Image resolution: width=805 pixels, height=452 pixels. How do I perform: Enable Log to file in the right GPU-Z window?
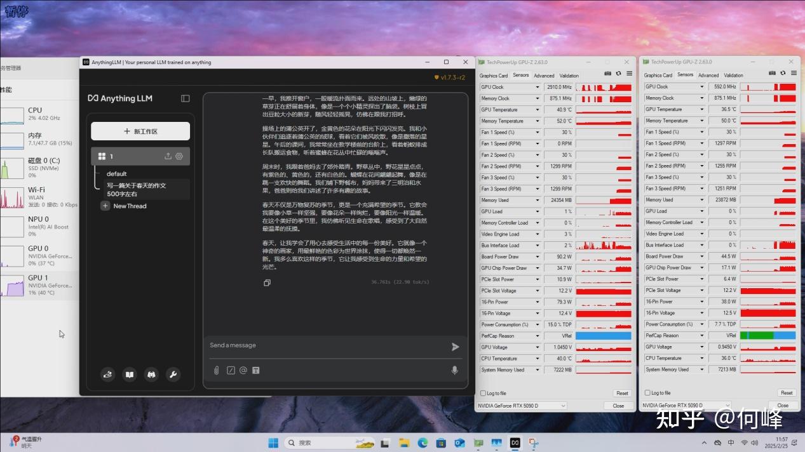click(647, 393)
